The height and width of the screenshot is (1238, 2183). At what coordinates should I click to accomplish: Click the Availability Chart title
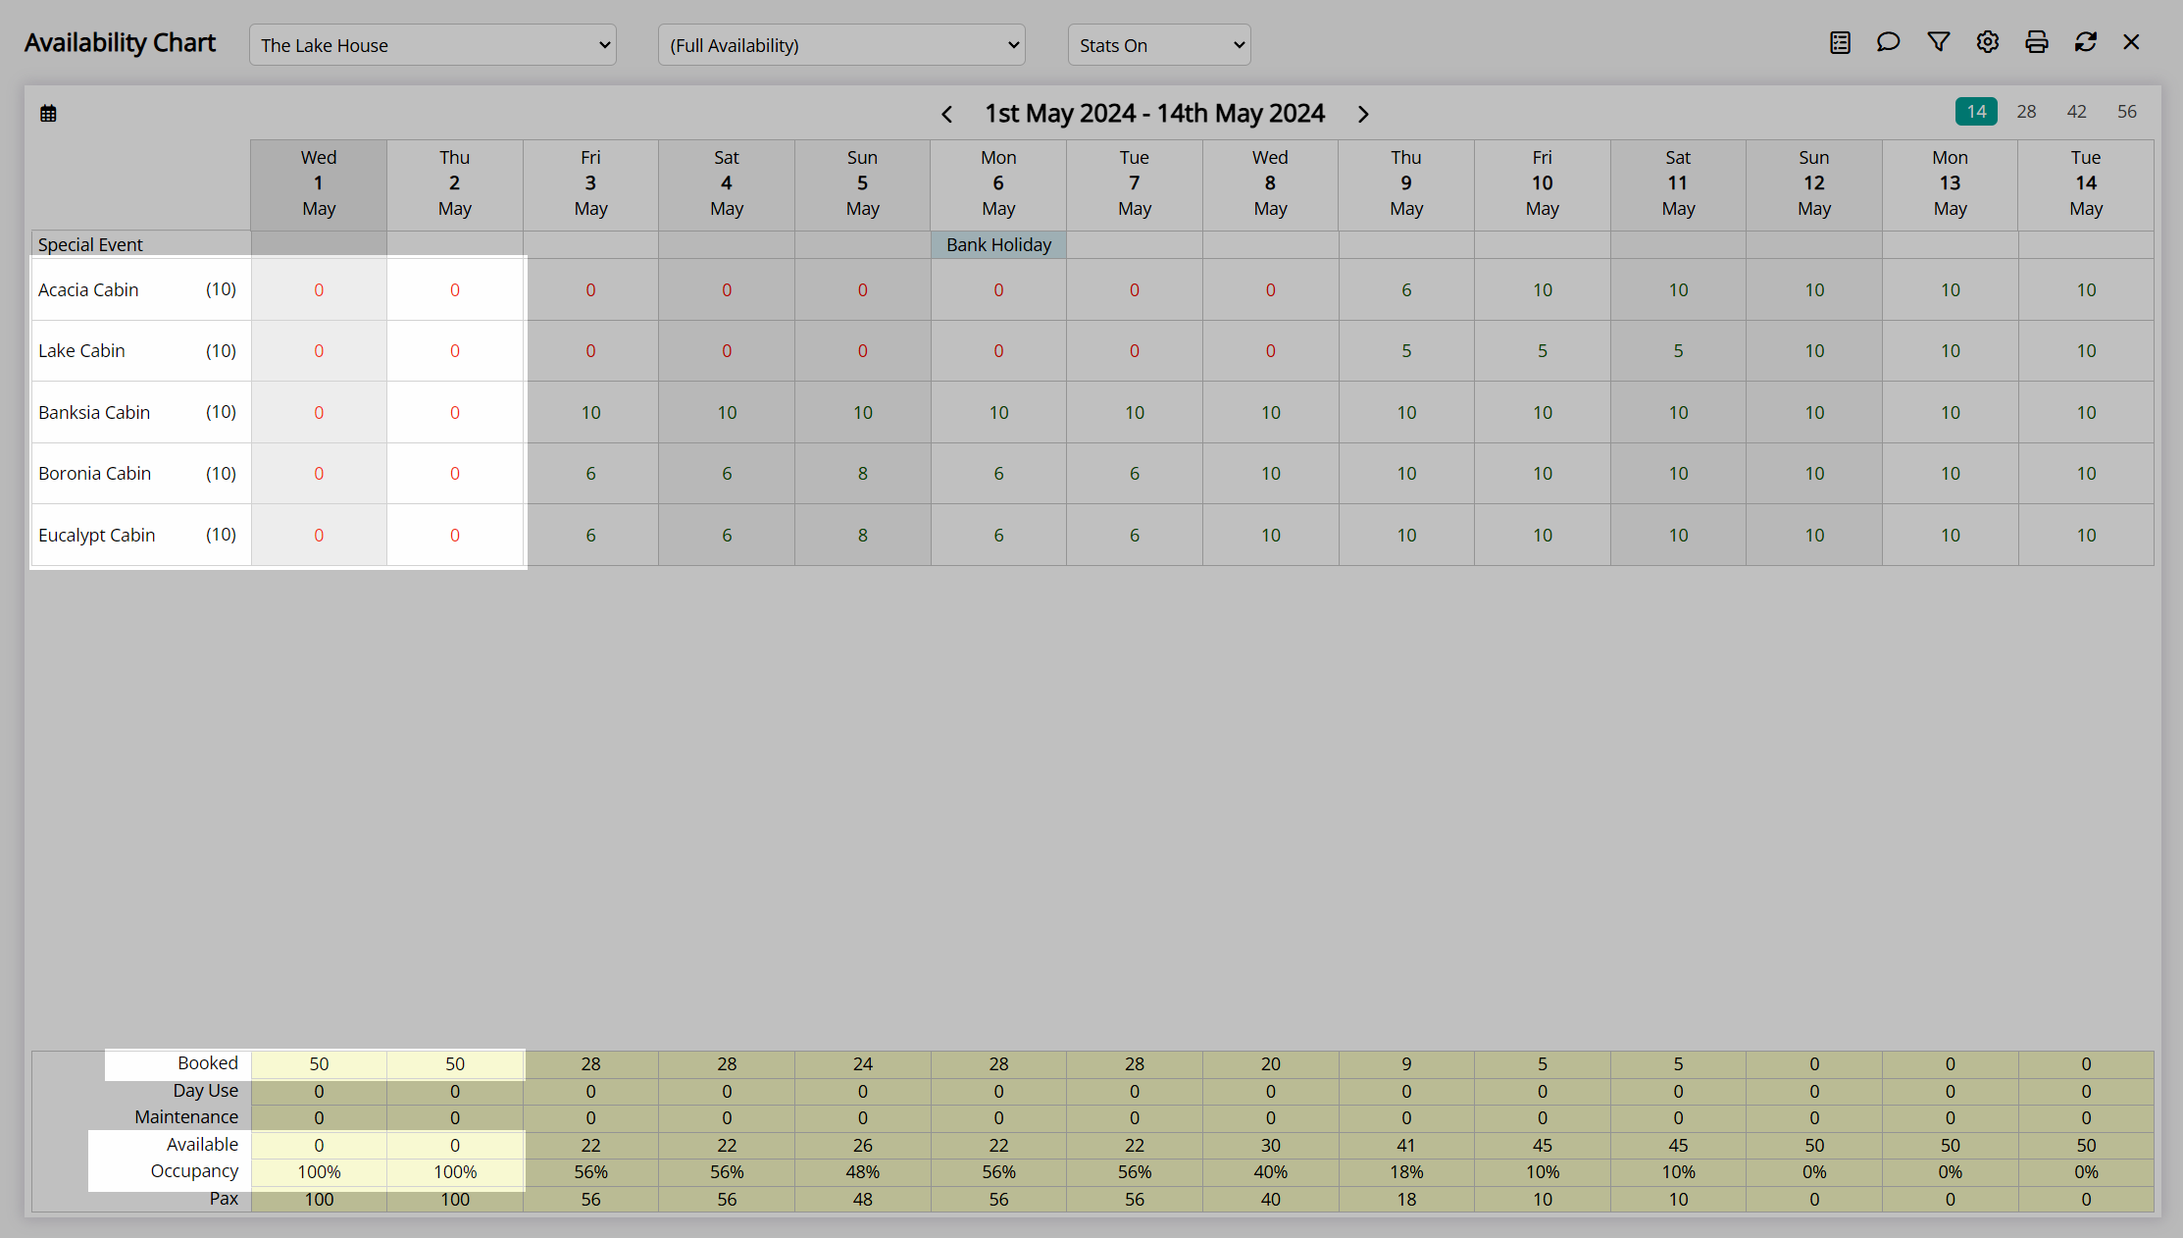point(120,43)
